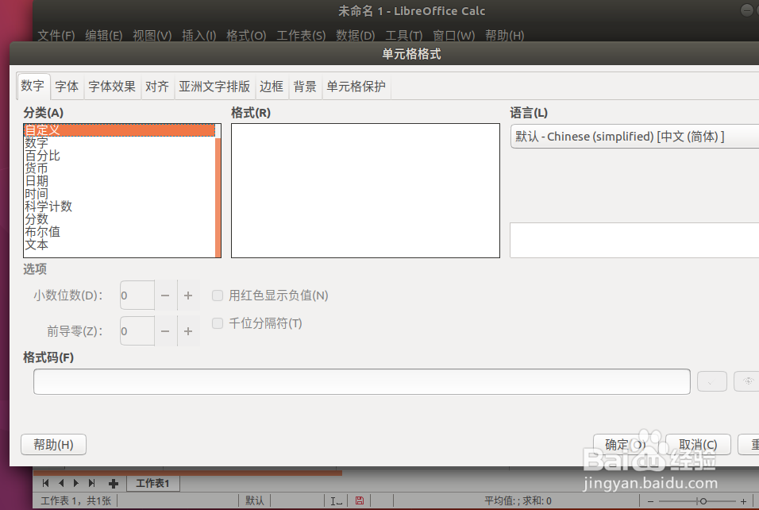Open the 编辑 menu
Screen dimensions: 759x510
[x=103, y=36]
